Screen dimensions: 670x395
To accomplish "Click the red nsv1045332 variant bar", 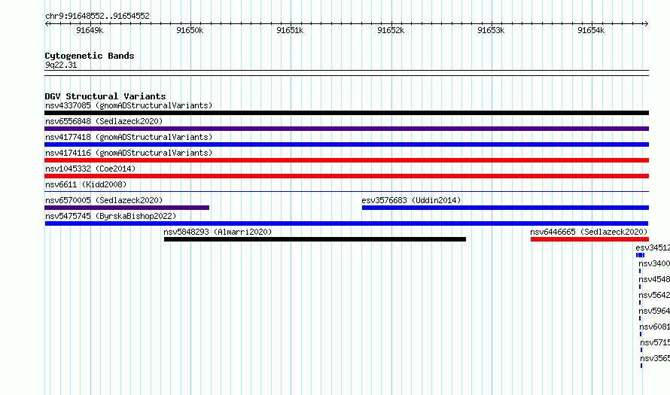I will pos(346,176).
